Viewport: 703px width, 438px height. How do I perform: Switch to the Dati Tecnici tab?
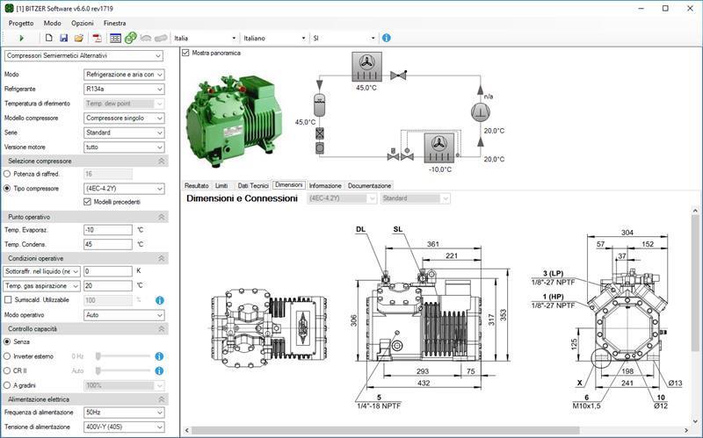(253, 185)
